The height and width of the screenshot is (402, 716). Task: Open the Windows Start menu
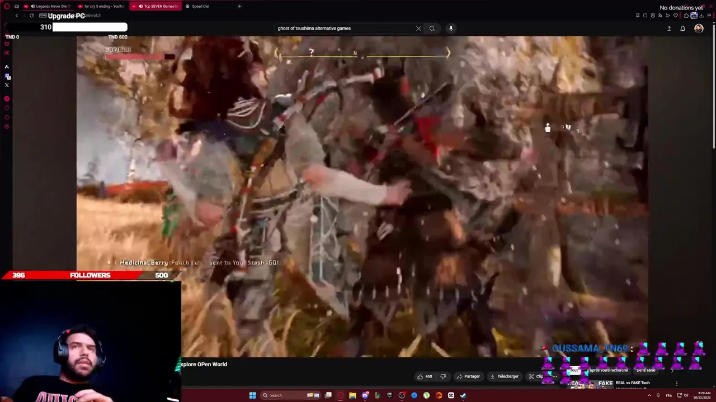(x=252, y=395)
